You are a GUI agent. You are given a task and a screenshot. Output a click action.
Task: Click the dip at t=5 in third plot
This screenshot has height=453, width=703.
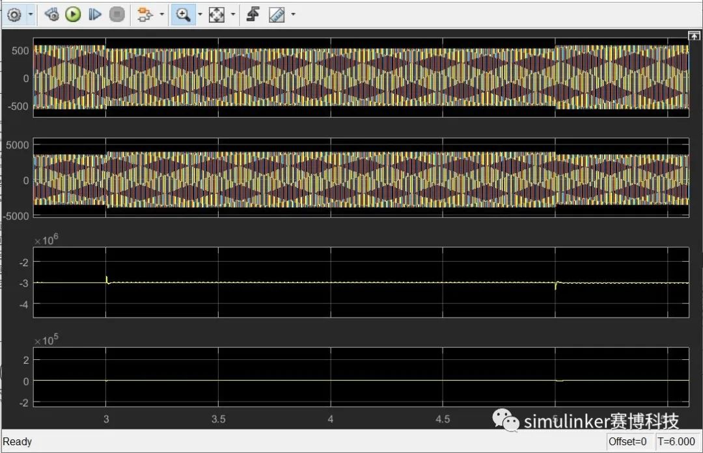click(556, 285)
